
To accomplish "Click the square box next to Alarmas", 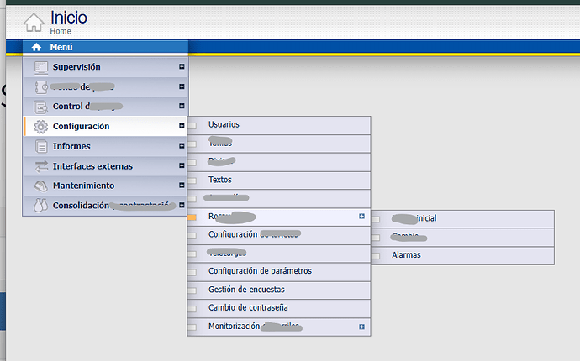I will (x=376, y=255).
